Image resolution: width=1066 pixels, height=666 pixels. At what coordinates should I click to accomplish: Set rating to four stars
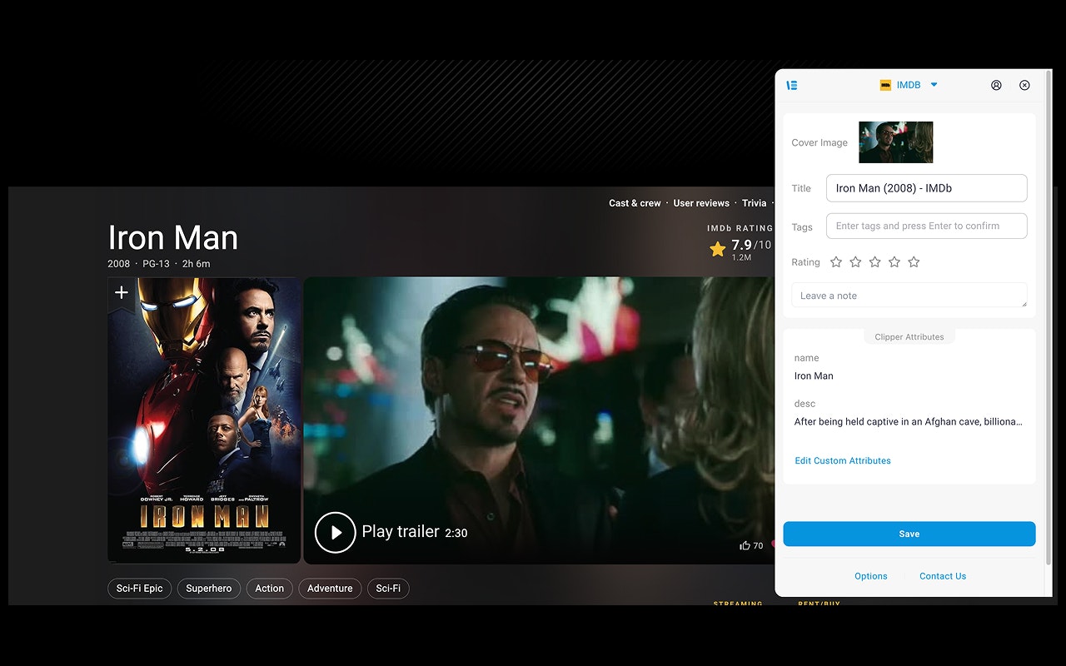894,262
